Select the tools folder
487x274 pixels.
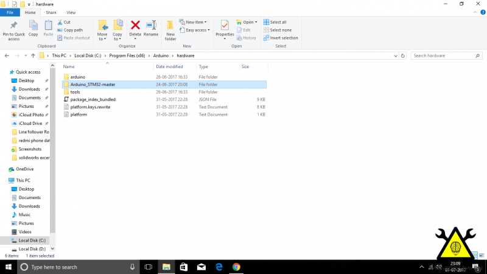coord(164,92)
